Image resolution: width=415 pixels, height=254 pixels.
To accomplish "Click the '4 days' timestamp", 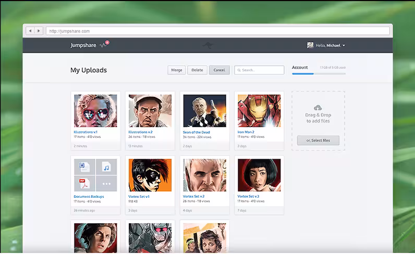I will [187, 210].
